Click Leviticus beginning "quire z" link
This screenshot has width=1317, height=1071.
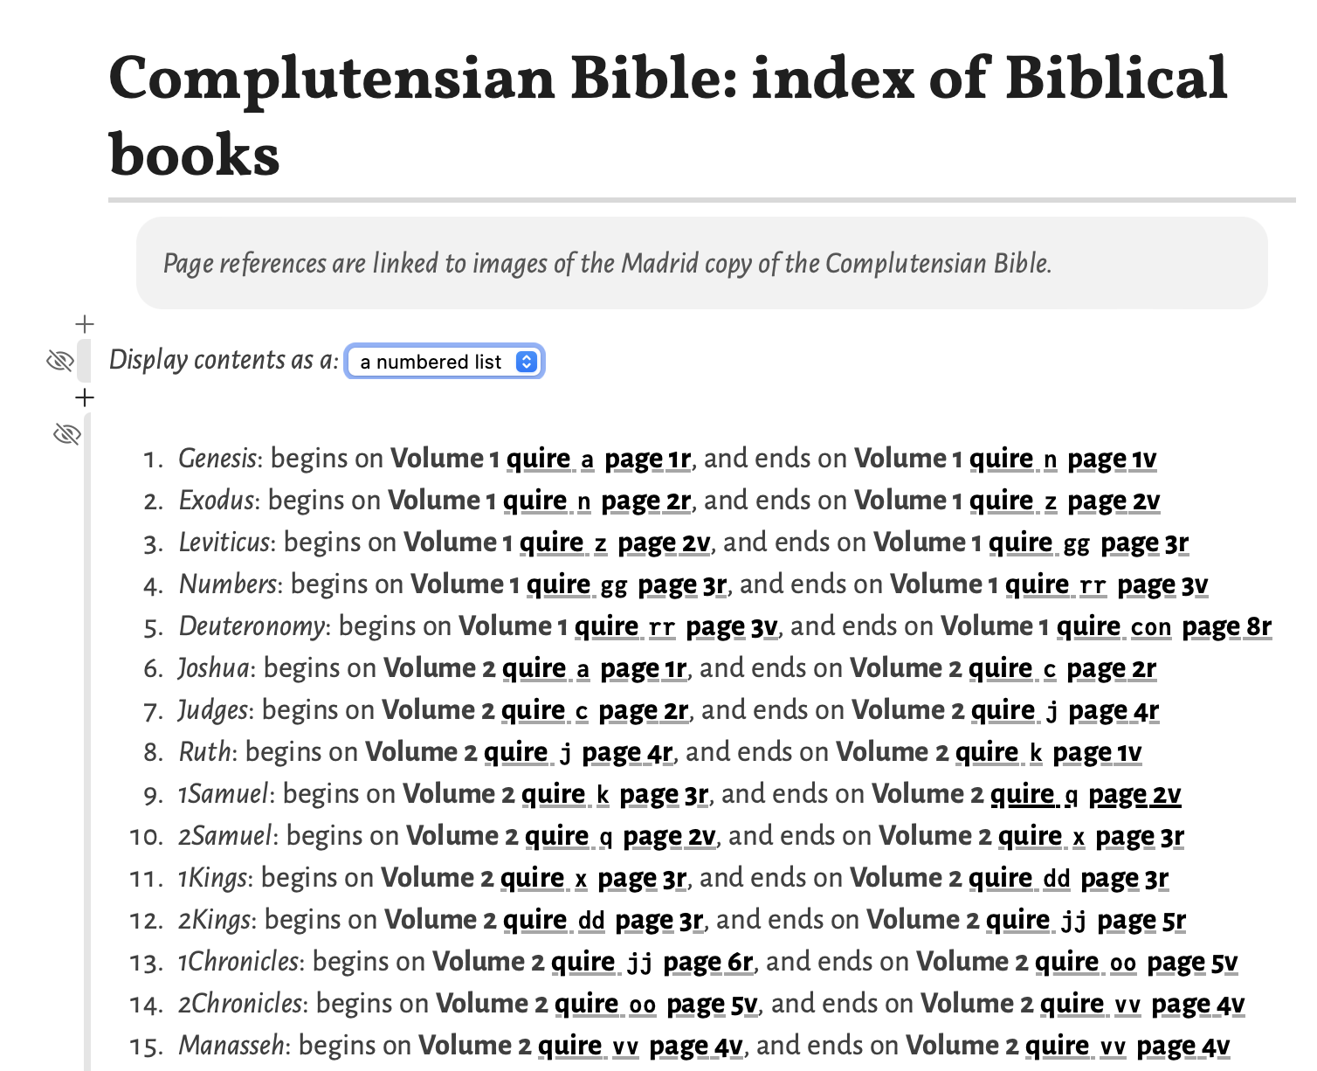(563, 542)
